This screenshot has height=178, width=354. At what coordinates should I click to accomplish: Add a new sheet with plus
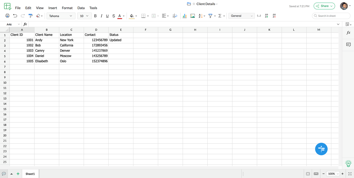coord(18,174)
